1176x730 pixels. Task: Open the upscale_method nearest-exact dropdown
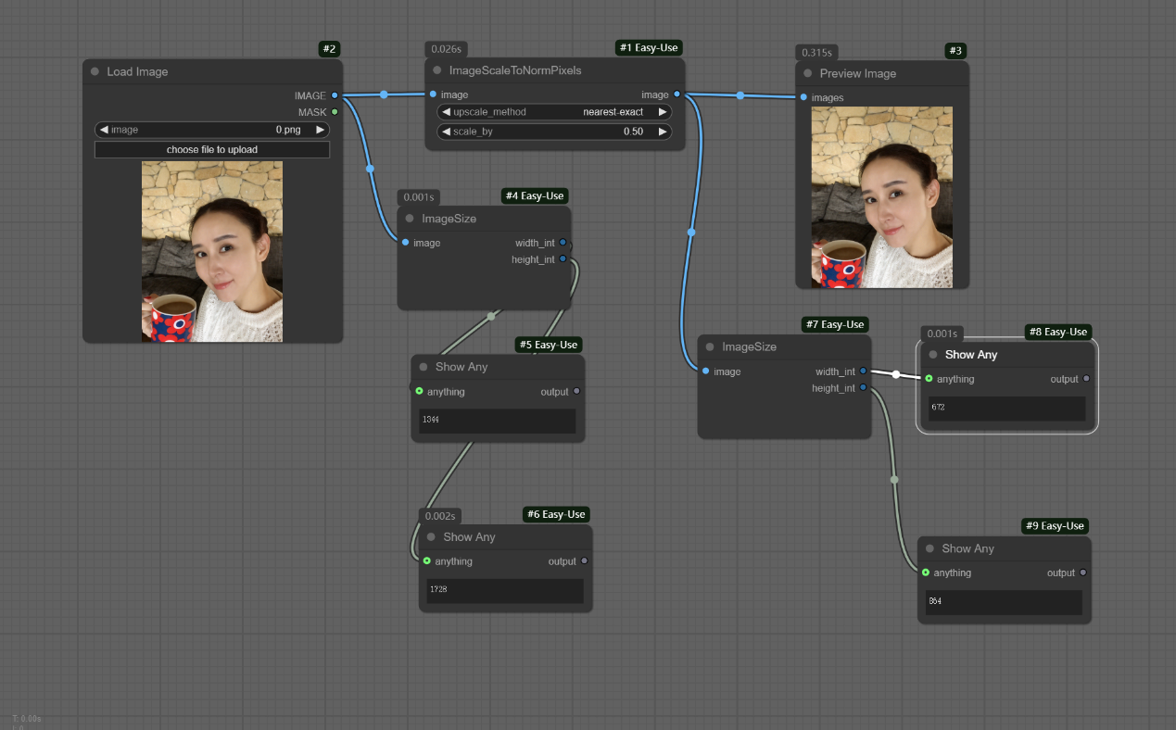click(x=554, y=112)
